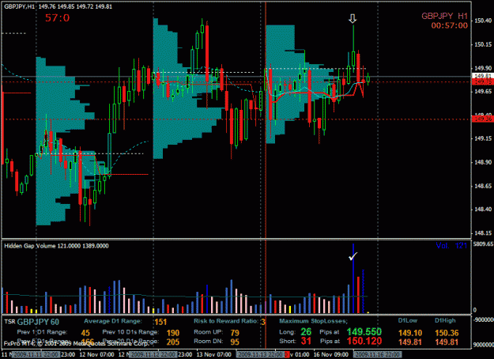The height and width of the screenshot is (359, 494).
Task: Click the Hidden Gap Volume indicator label
Action: coord(56,246)
